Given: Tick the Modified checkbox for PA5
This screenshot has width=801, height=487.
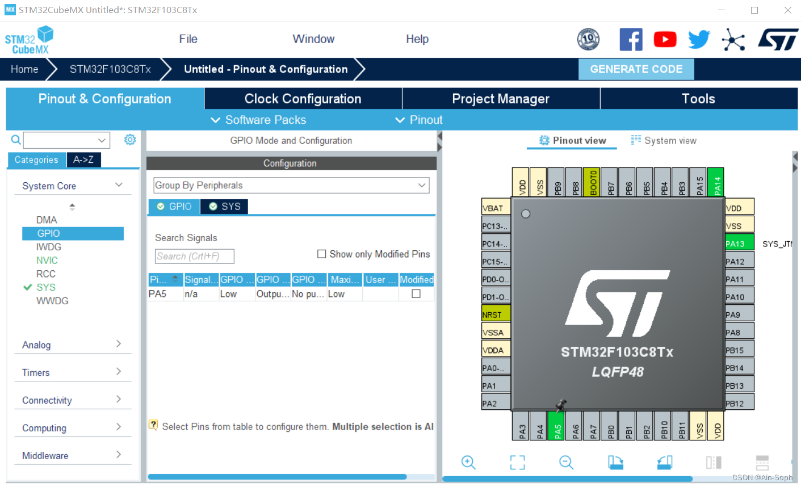Looking at the screenshot, I should click(x=416, y=293).
